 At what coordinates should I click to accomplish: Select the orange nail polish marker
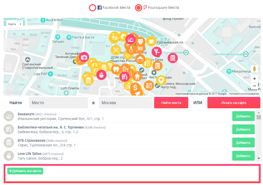coord(131,49)
